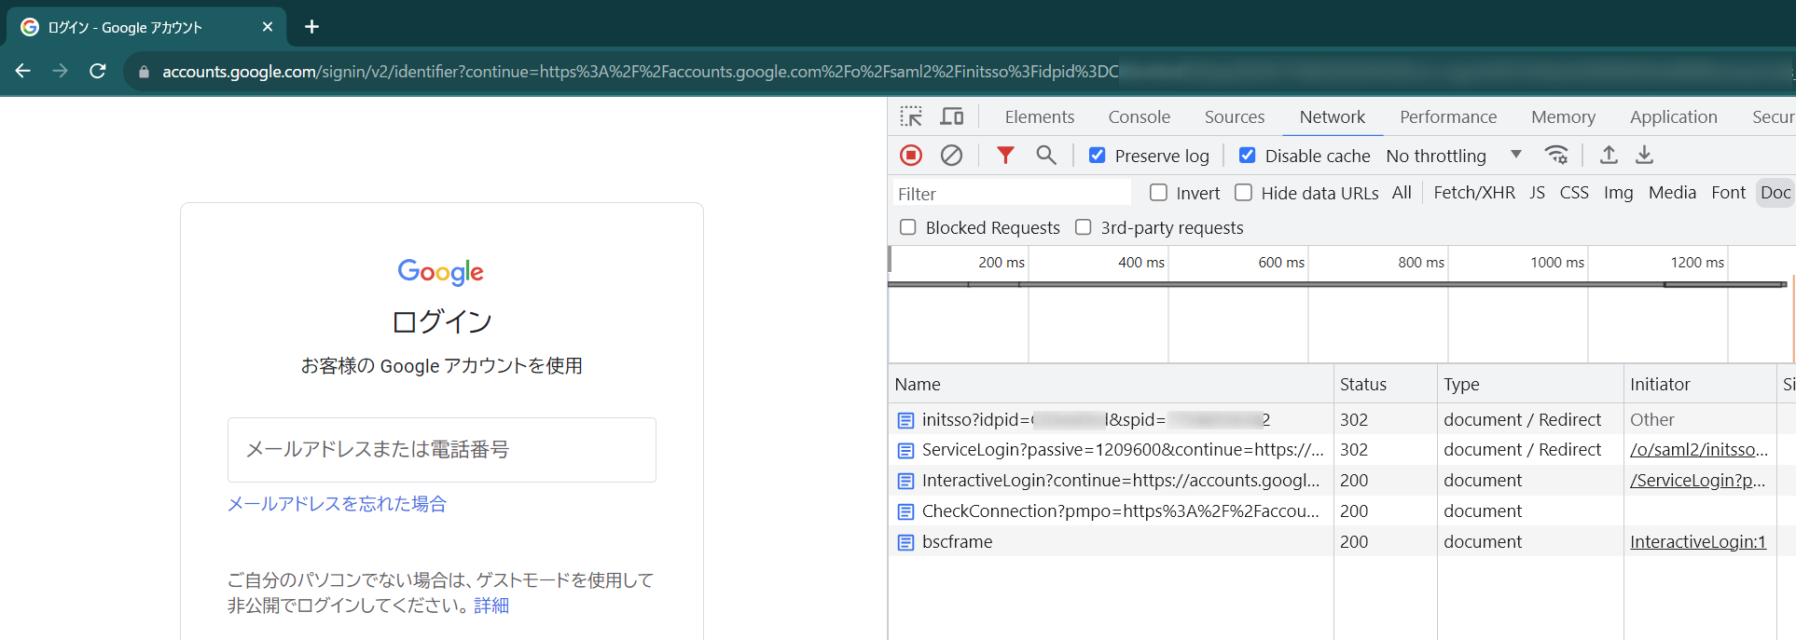The width and height of the screenshot is (1796, 640).
Task: Open /ServiceLogin initiator link
Action: tap(1697, 481)
